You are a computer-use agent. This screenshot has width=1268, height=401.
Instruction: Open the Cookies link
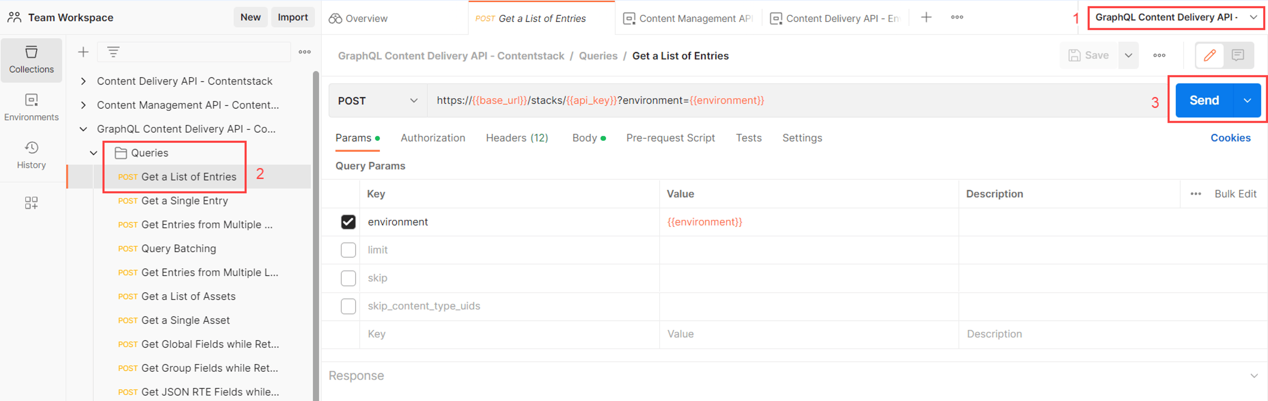(x=1230, y=138)
